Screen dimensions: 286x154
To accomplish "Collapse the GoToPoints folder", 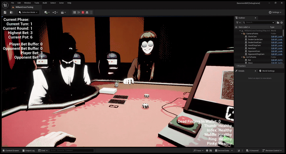I will (242, 57).
